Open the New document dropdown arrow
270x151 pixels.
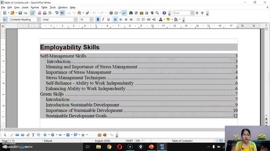click(x=8, y=13)
